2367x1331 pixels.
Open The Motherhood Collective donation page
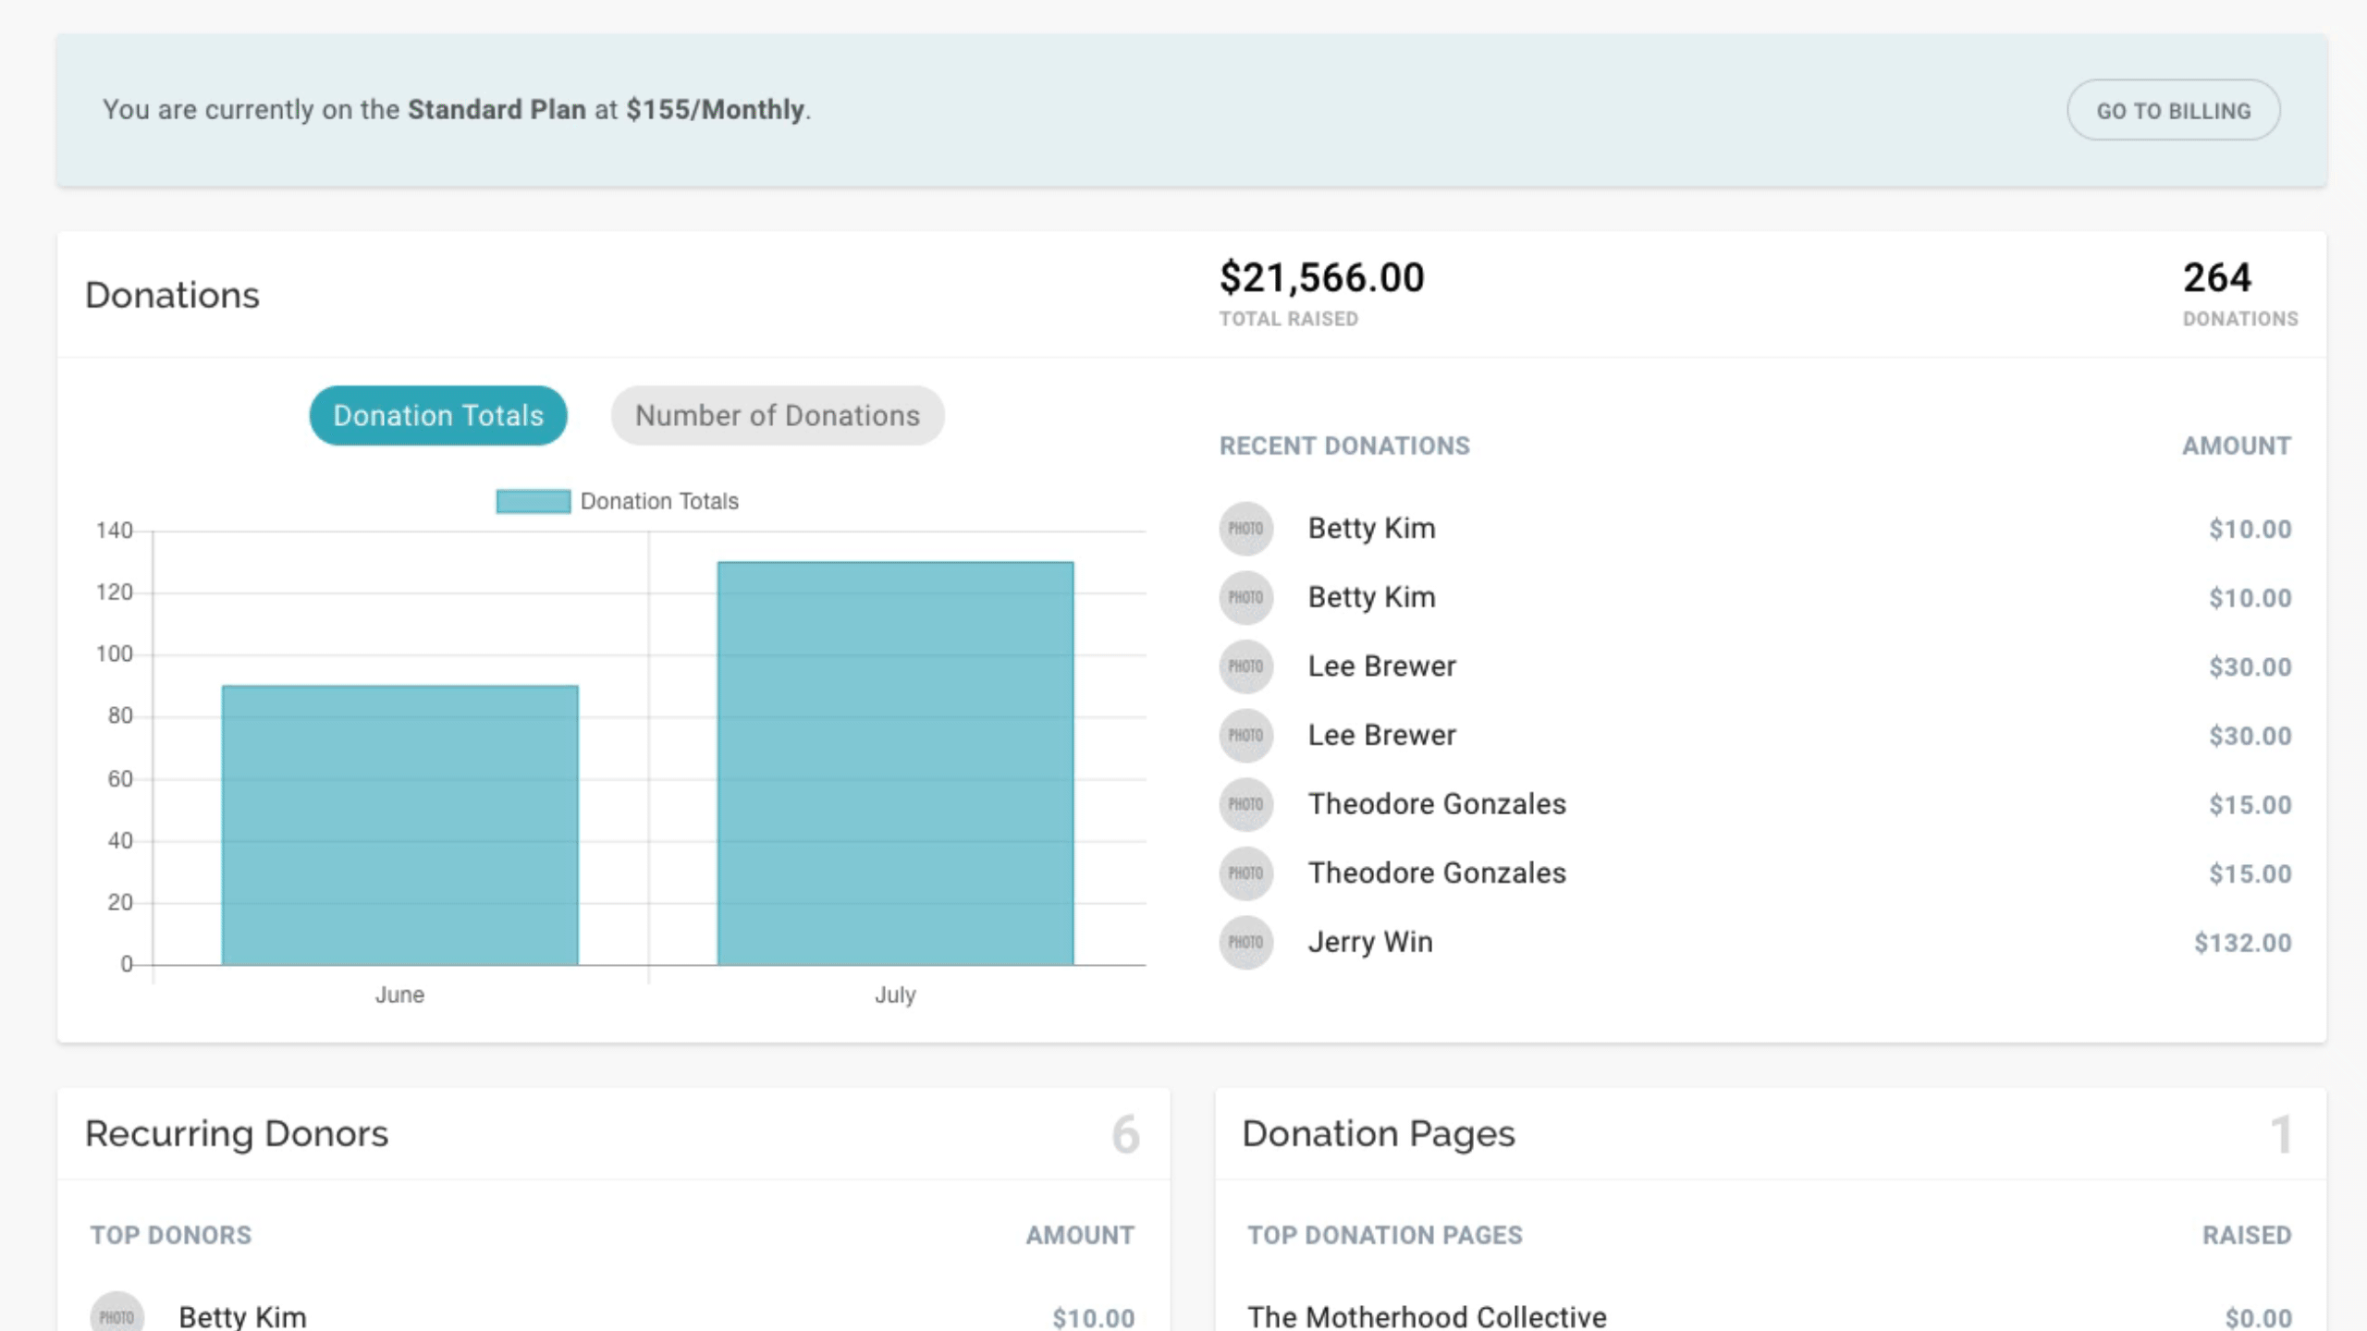coord(1428,1316)
